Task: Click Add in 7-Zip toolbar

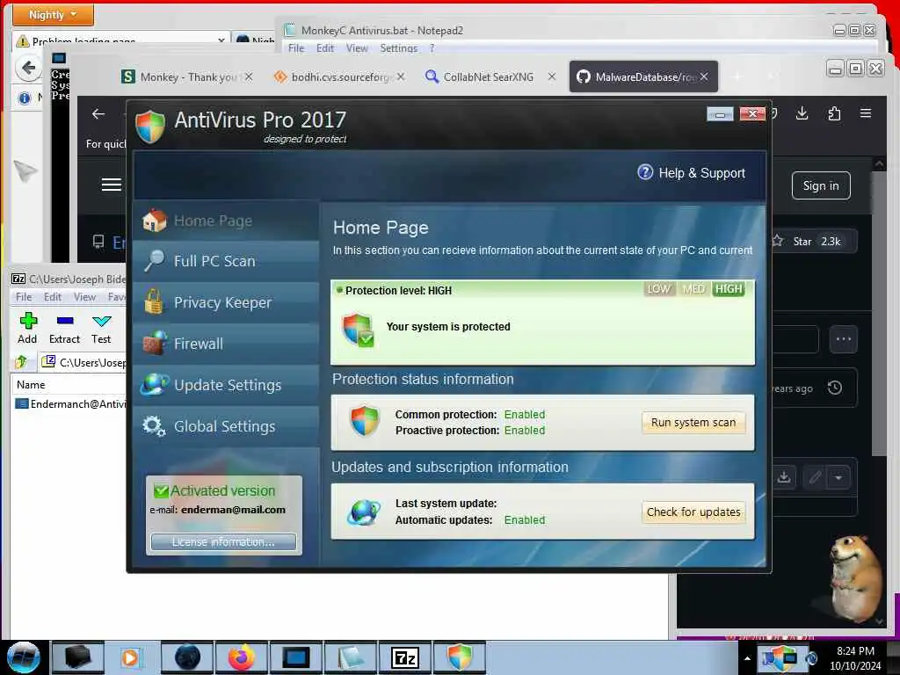Action: pyautogui.click(x=27, y=328)
